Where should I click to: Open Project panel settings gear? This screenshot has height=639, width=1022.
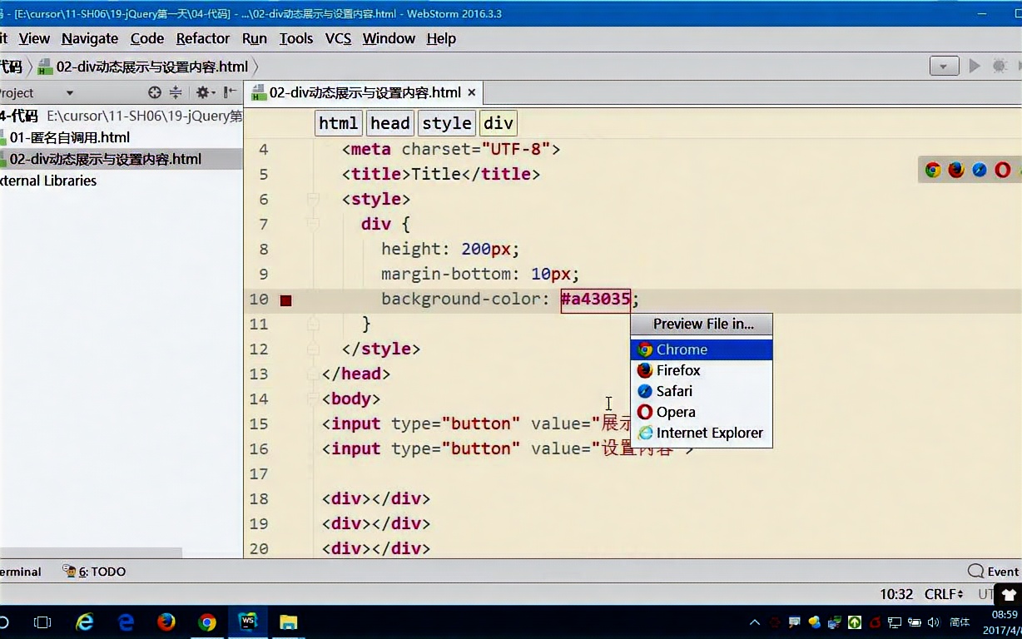pos(204,92)
